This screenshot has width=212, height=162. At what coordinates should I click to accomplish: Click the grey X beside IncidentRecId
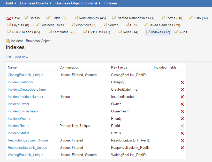182,126
